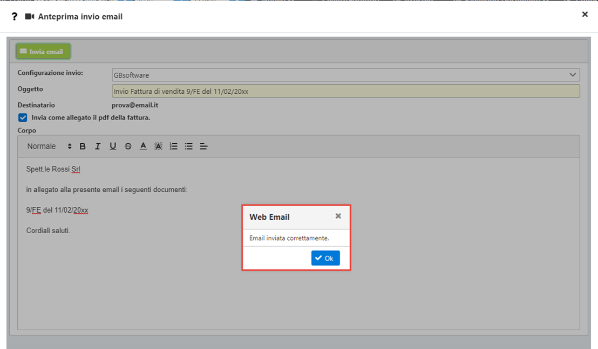
Task: Toggle underline formatting in editor toolbar
Action: (x=113, y=146)
